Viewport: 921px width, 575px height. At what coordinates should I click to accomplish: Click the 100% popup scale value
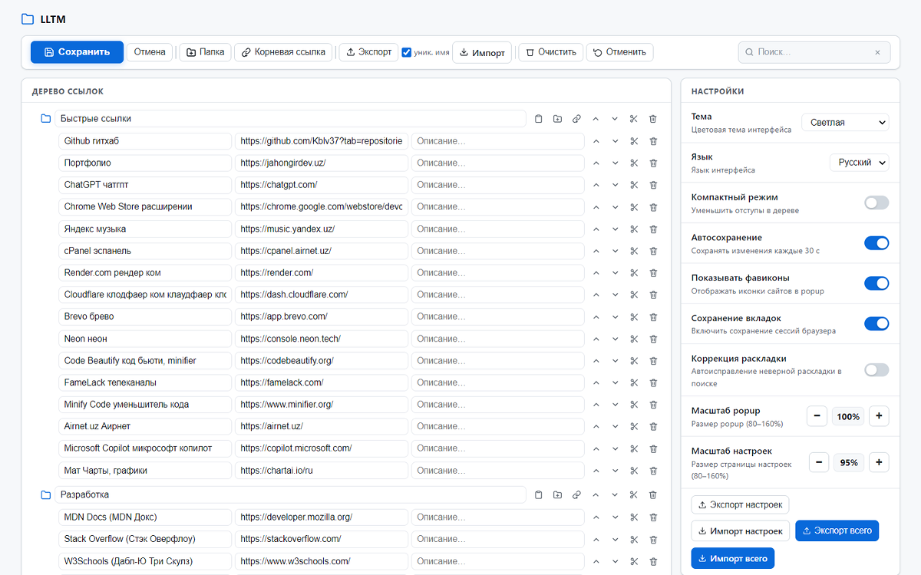pos(848,416)
